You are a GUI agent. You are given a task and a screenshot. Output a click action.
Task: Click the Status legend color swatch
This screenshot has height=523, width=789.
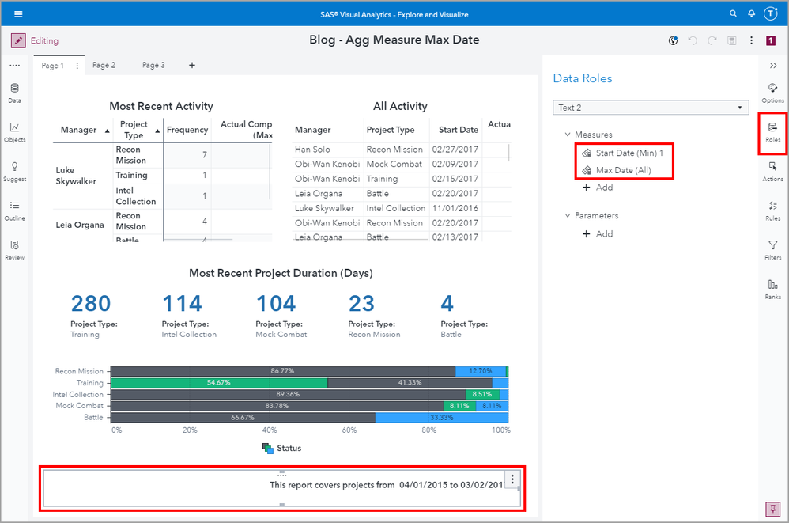click(267, 449)
